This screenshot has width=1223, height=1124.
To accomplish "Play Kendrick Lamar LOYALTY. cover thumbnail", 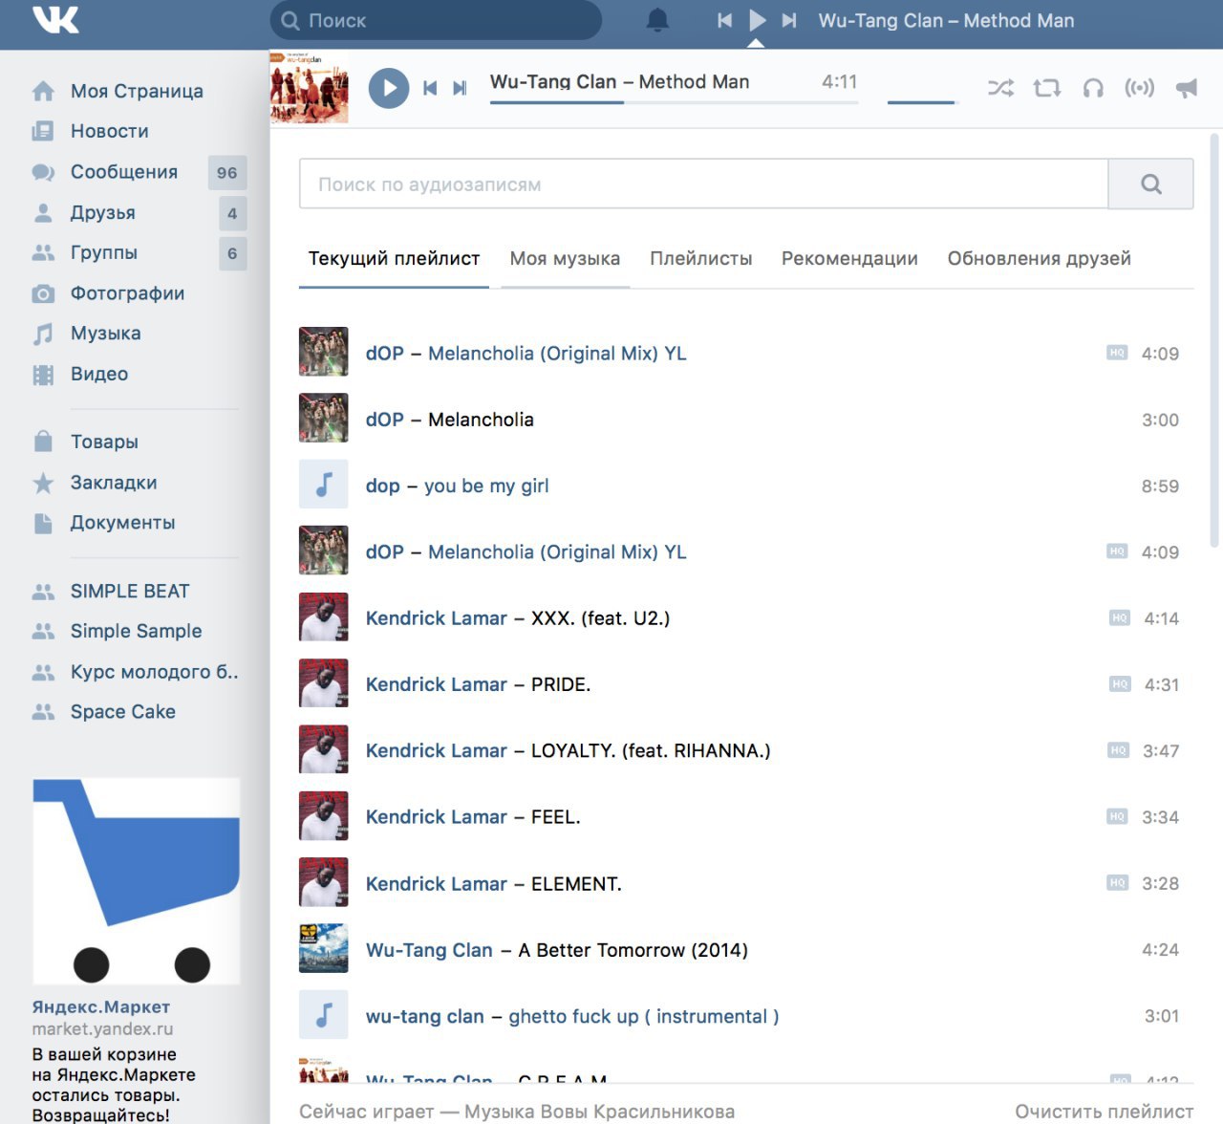I will (x=324, y=750).
